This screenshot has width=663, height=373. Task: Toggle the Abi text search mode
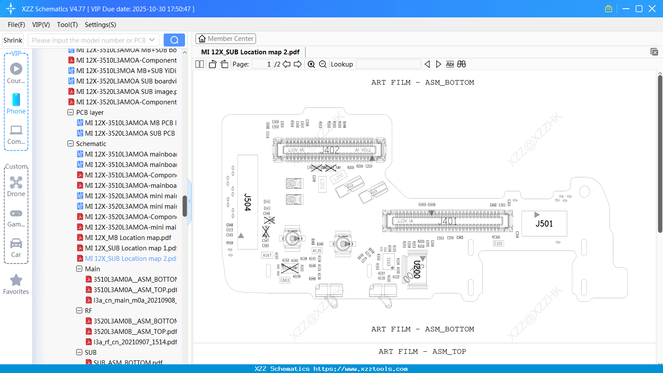coord(450,64)
